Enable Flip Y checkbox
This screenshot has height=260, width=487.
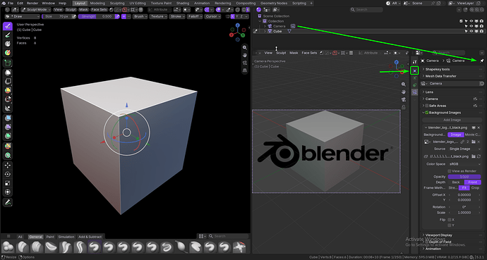[x=450, y=225]
